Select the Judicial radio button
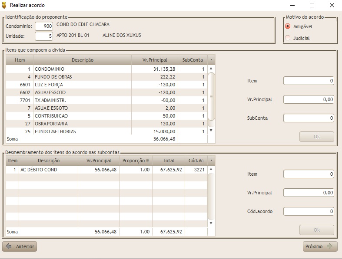342x259 pixels. pyautogui.click(x=288, y=38)
